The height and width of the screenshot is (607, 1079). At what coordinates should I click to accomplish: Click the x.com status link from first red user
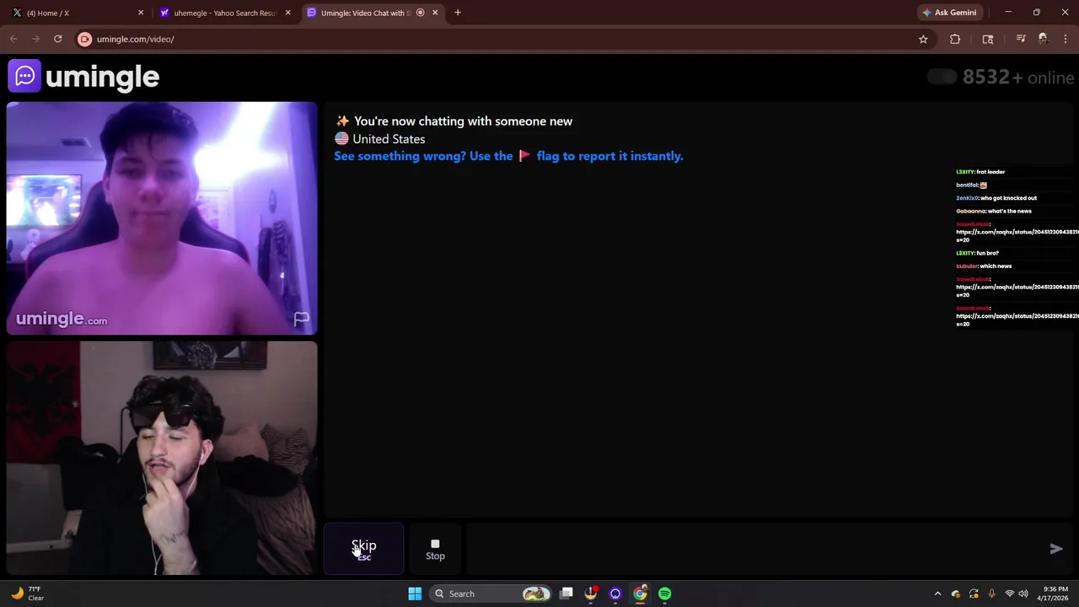[x=1017, y=235]
